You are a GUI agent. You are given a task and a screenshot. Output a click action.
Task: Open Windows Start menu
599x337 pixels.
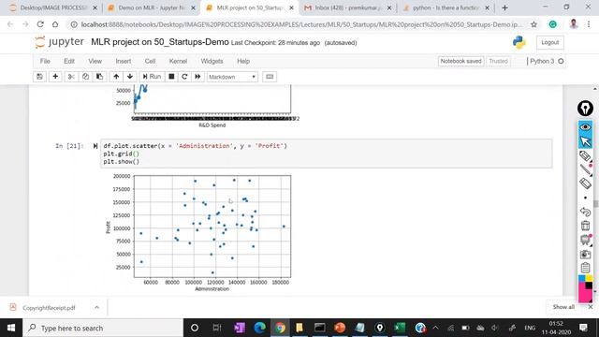[x=11, y=328]
